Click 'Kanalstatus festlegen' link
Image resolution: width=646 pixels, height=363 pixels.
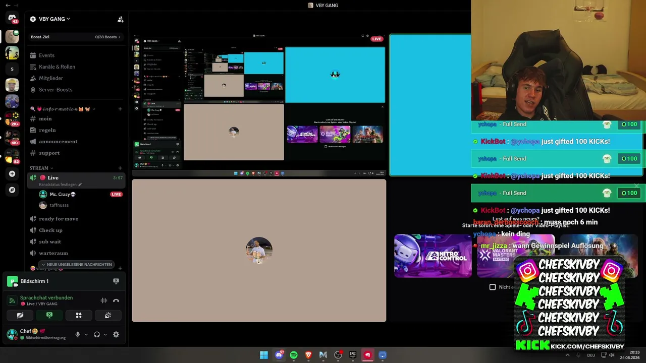[x=58, y=185]
